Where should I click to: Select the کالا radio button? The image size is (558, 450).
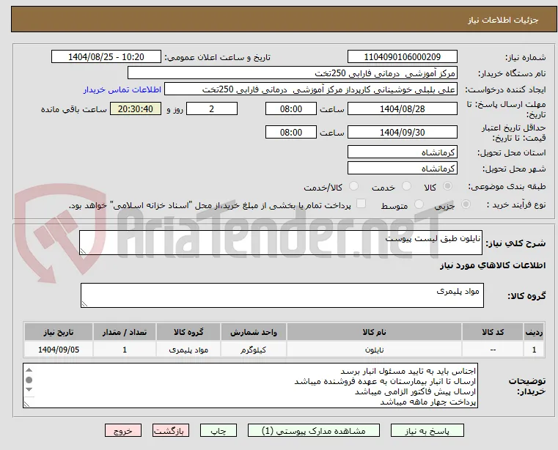(448, 186)
